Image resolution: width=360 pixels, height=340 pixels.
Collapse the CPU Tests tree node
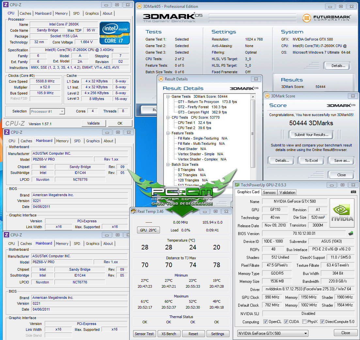[168, 118]
